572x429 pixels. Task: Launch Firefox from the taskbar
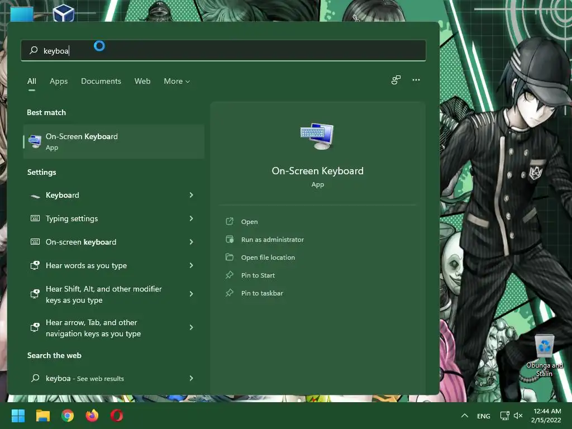coord(92,416)
